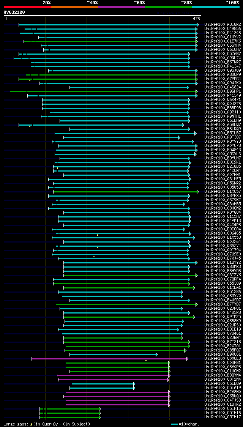Select the UniRef100_B3QYM4 label
This screenshot has height=427, width=243.
point(222,375)
